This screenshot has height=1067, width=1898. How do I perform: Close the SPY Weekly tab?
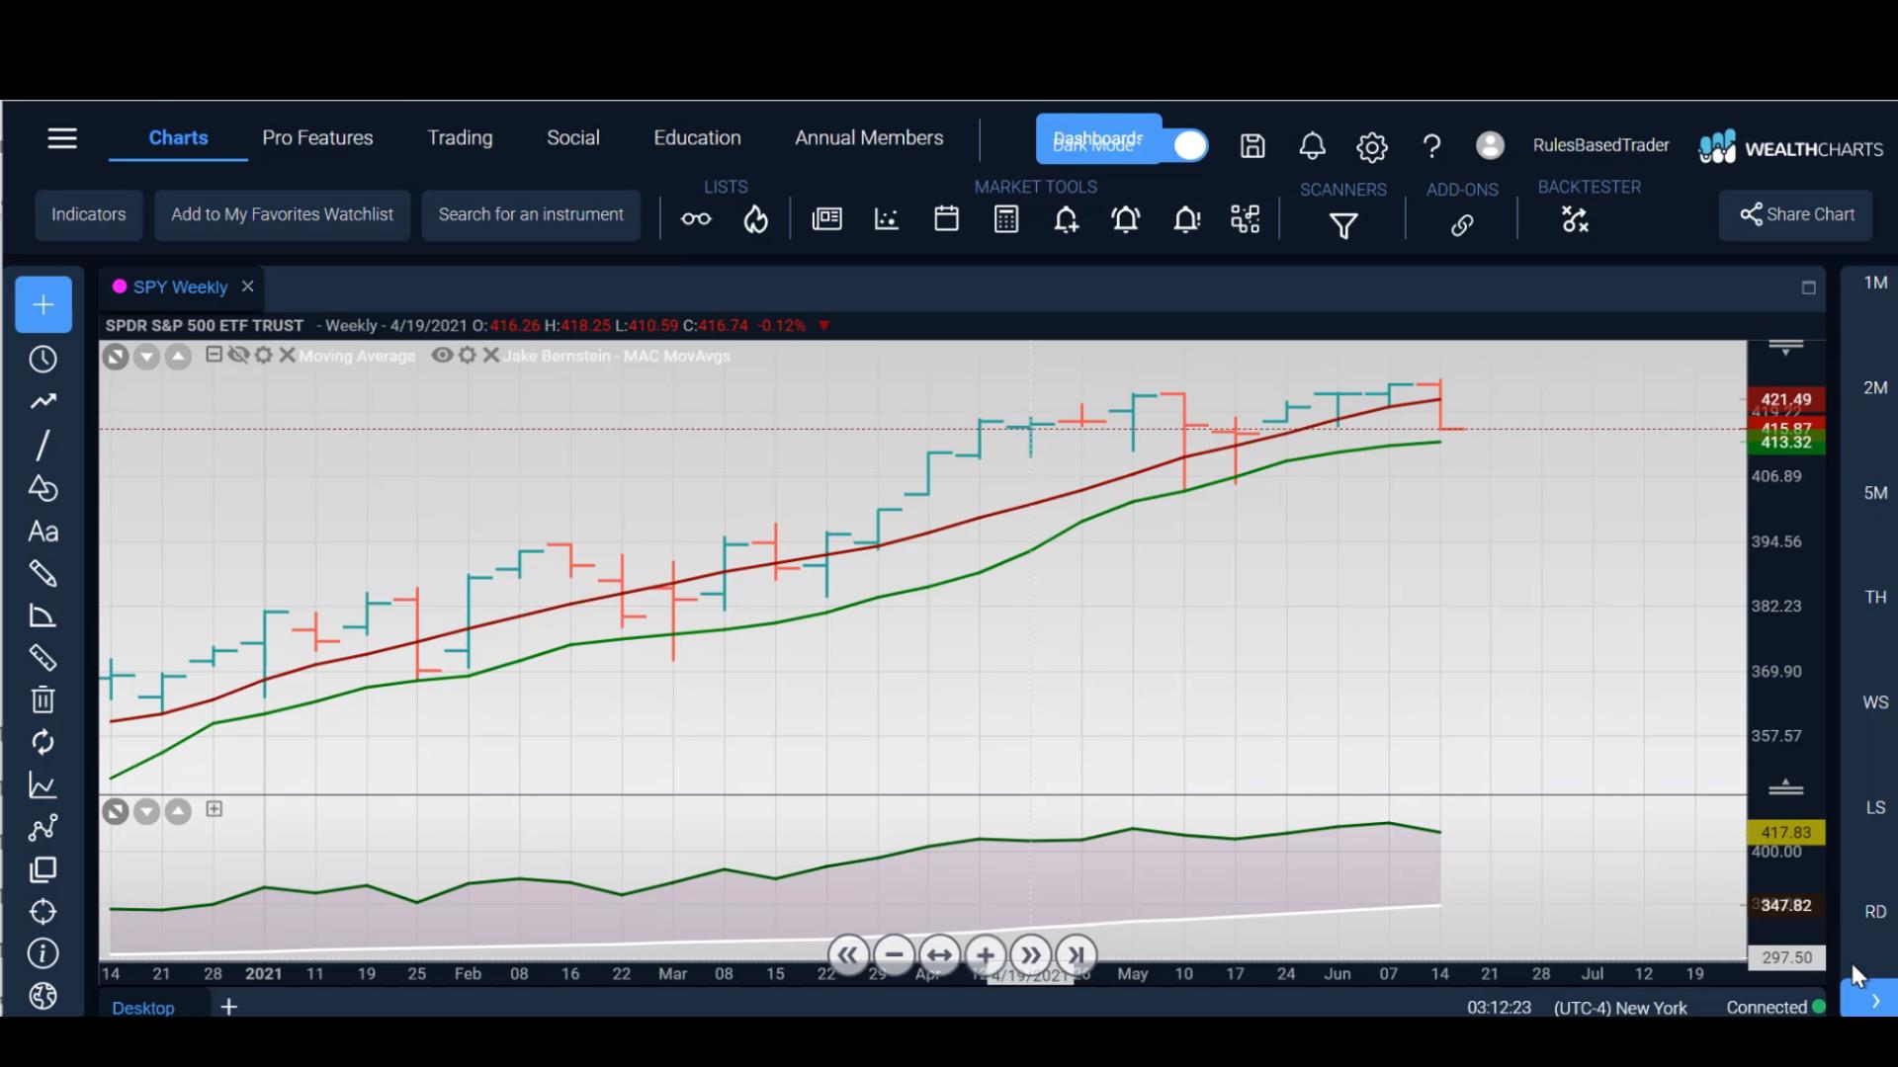(248, 287)
